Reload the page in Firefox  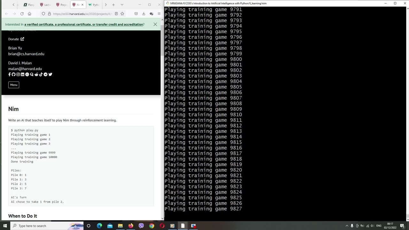(x=22, y=14)
